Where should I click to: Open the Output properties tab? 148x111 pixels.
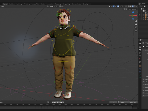coord(140,50)
